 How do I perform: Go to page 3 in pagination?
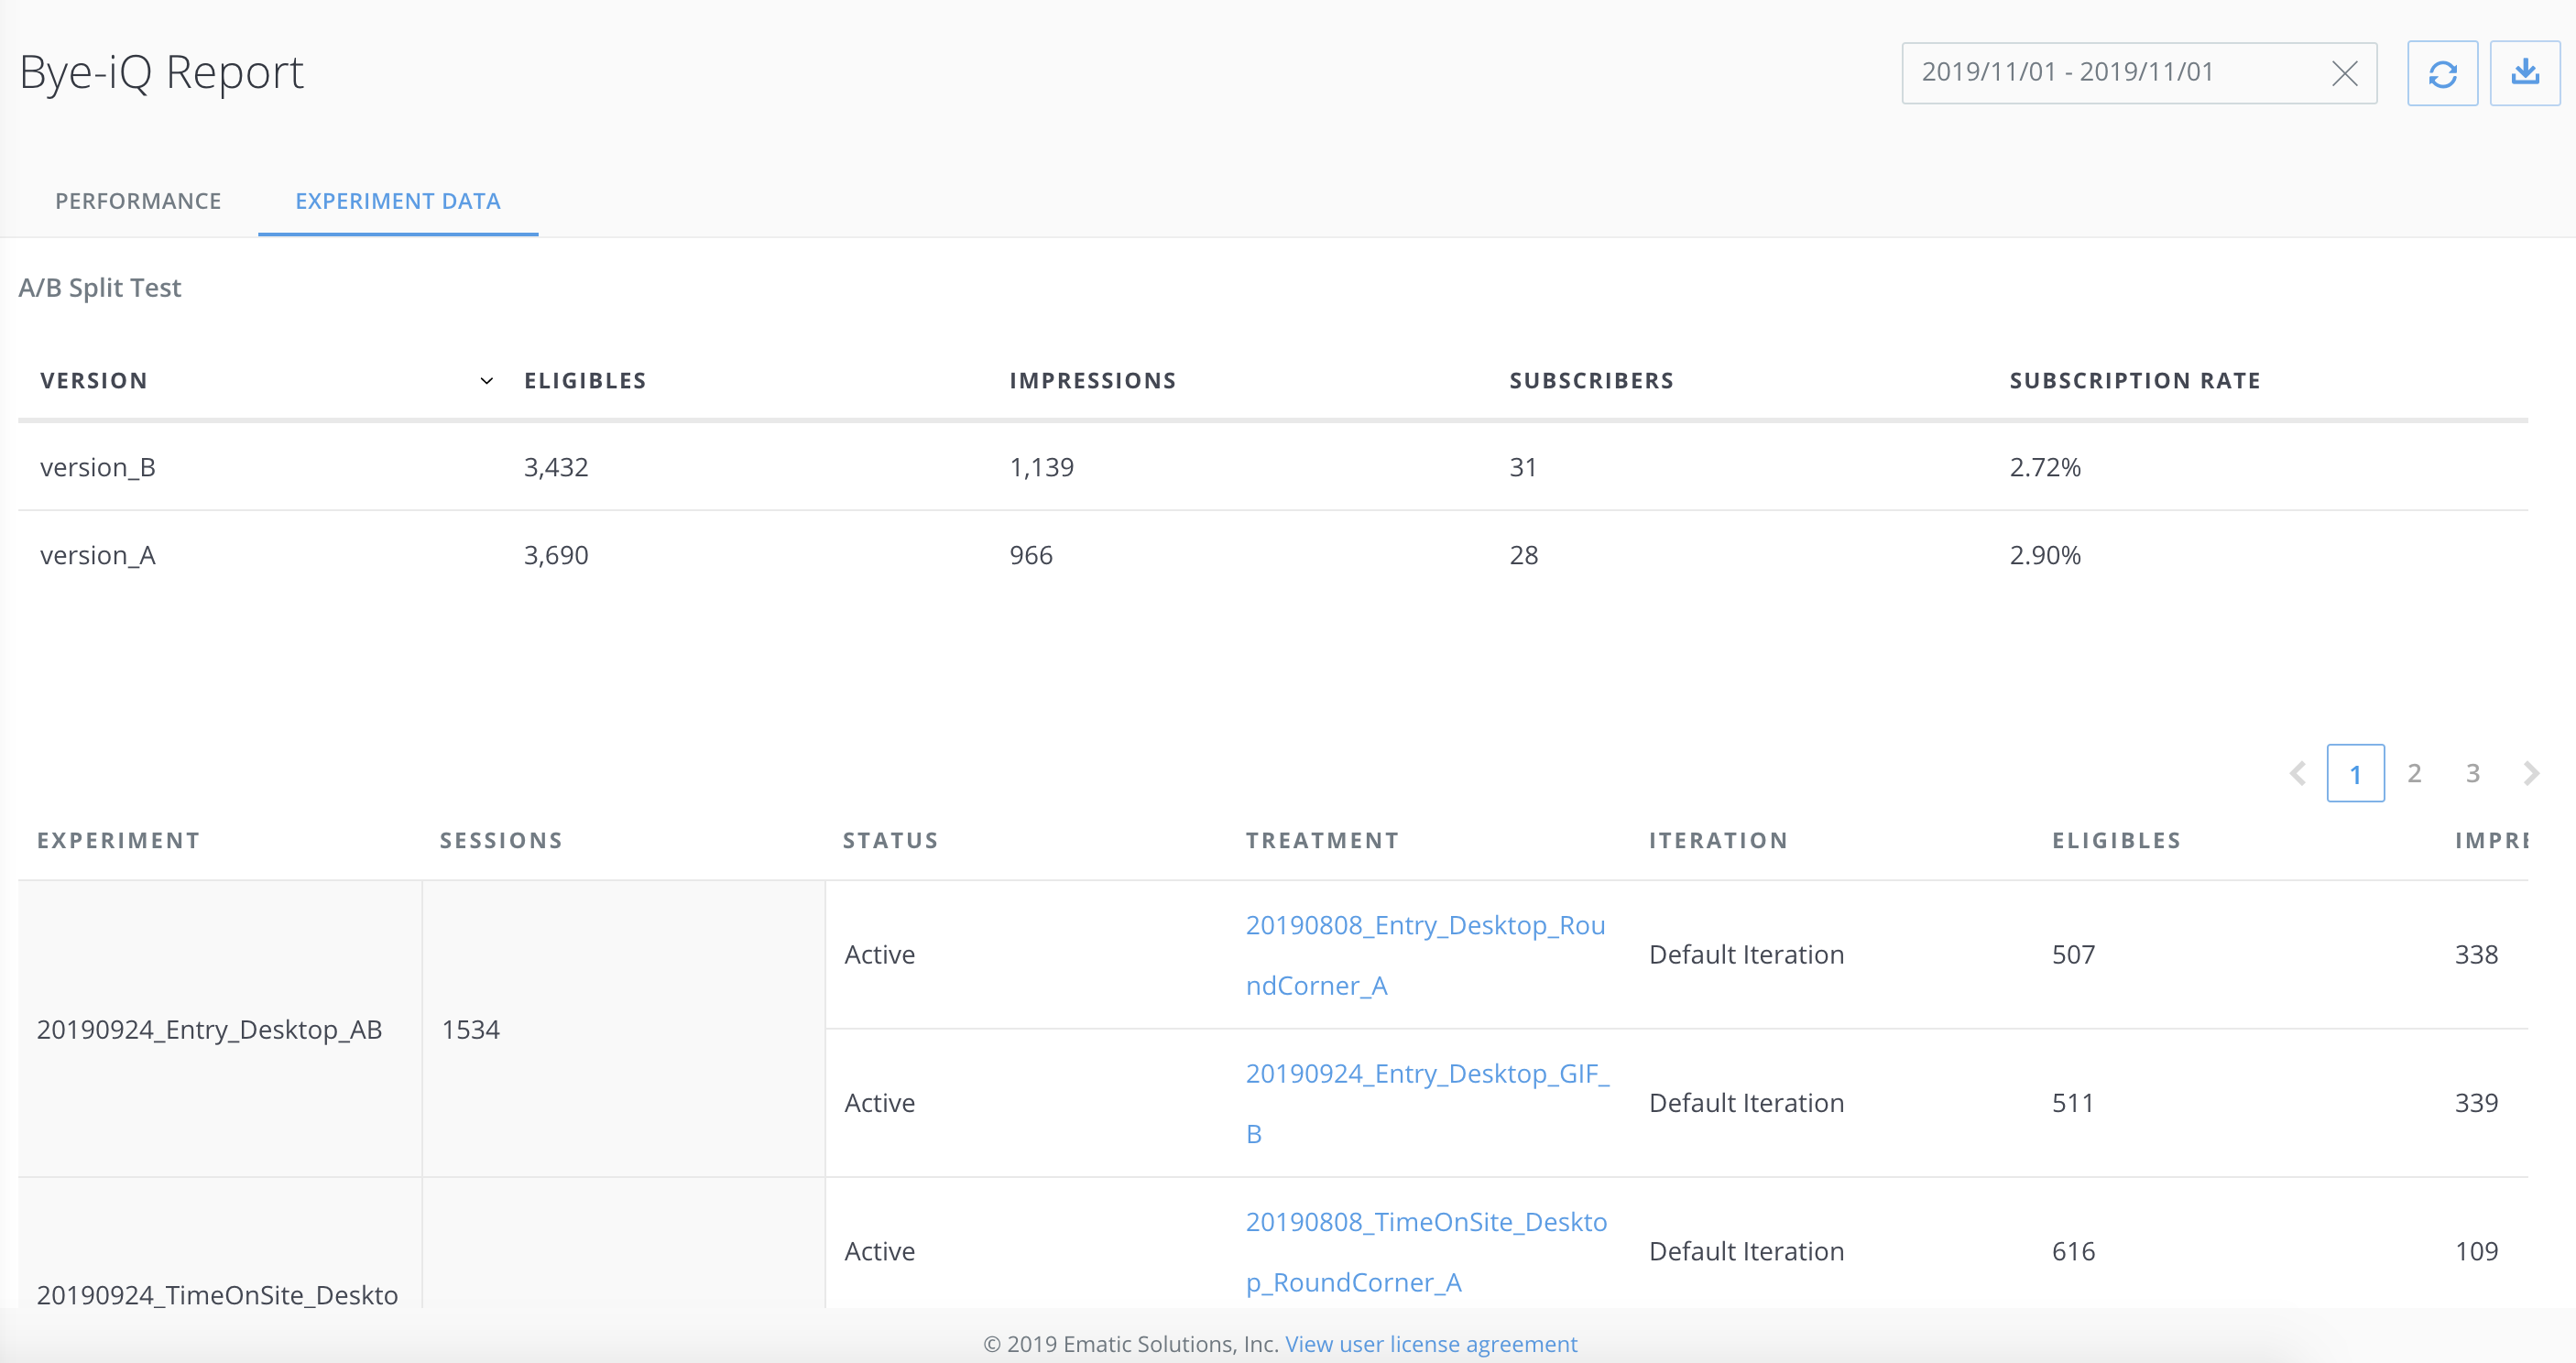(x=2472, y=773)
